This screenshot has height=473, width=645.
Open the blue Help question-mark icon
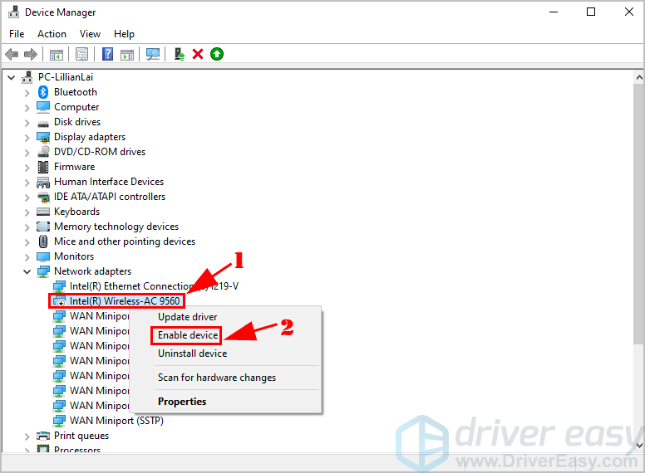[107, 54]
